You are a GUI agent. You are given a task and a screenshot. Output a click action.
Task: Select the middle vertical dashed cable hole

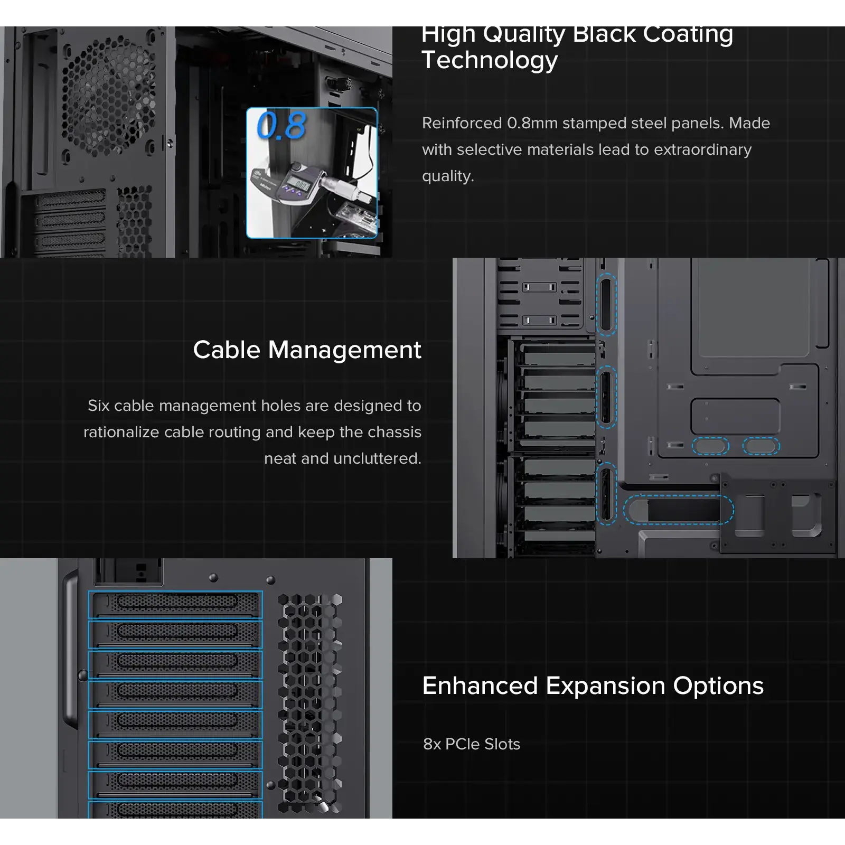pyautogui.click(x=606, y=397)
